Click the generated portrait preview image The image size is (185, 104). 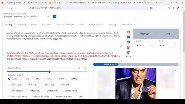coord(136,83)
